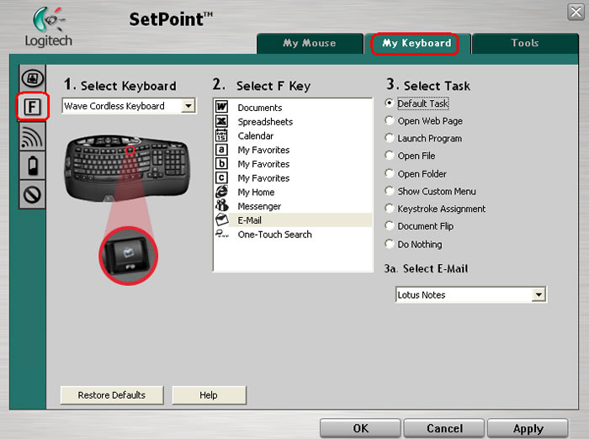
Task: Close the SetPoint window
Action: pos(576,13)
